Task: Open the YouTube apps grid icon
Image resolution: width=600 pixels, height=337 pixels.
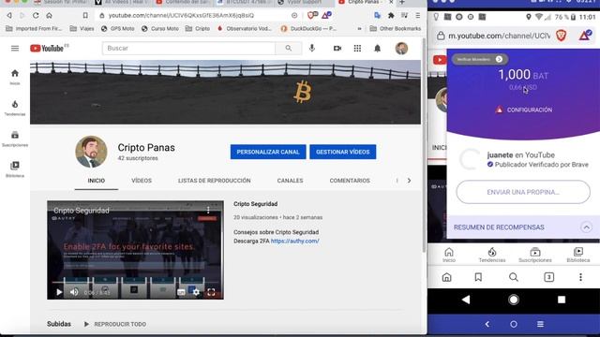Action: [x=357, y=48]
